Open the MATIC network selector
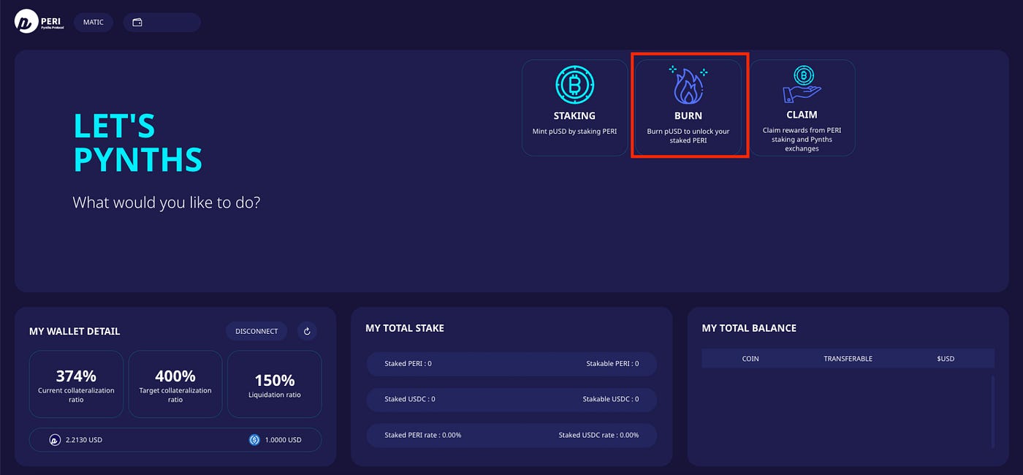 point(94,22)
